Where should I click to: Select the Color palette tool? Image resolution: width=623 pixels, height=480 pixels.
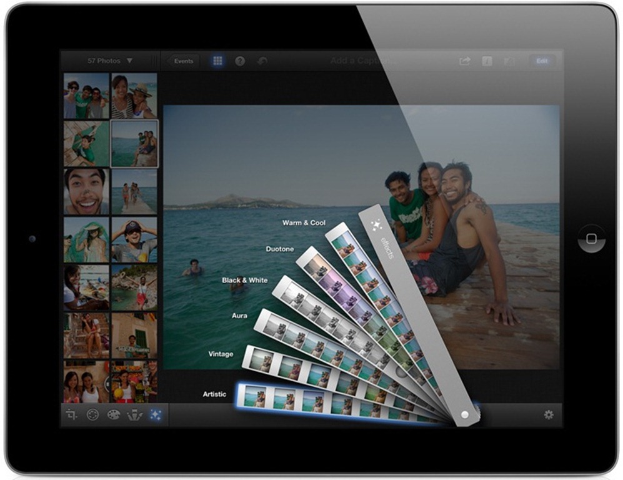tap(113, 414)
